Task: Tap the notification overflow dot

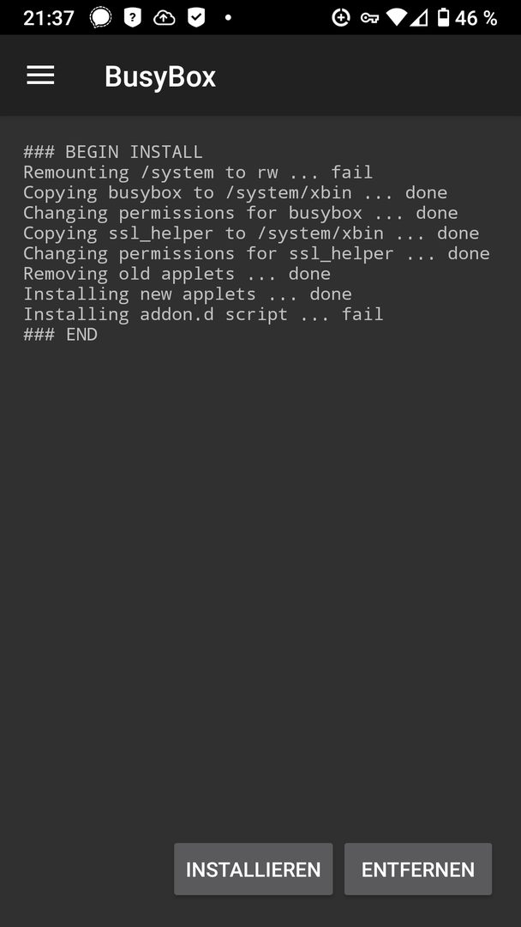Action: point(228,18)
